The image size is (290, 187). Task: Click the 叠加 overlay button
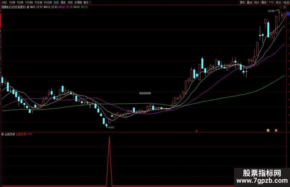249,2
